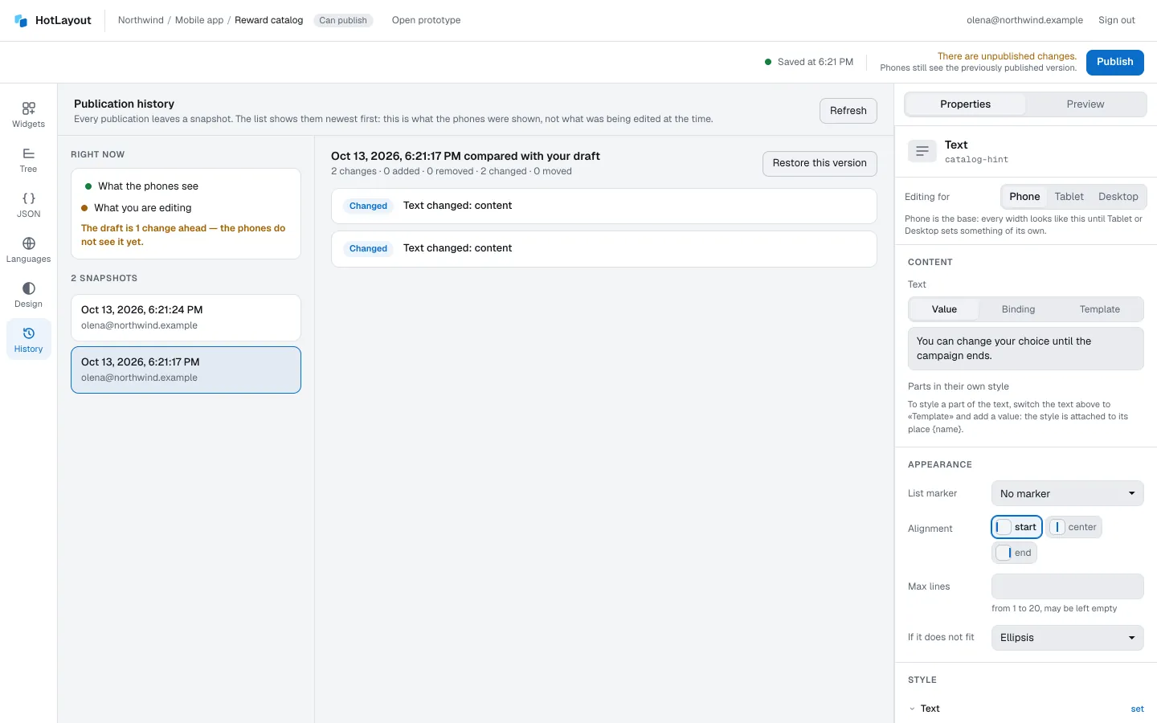Screen dimensions: 1157x723
Task: Click the Can publish badge
Action: pyautogui.click(x=343, y=20)
